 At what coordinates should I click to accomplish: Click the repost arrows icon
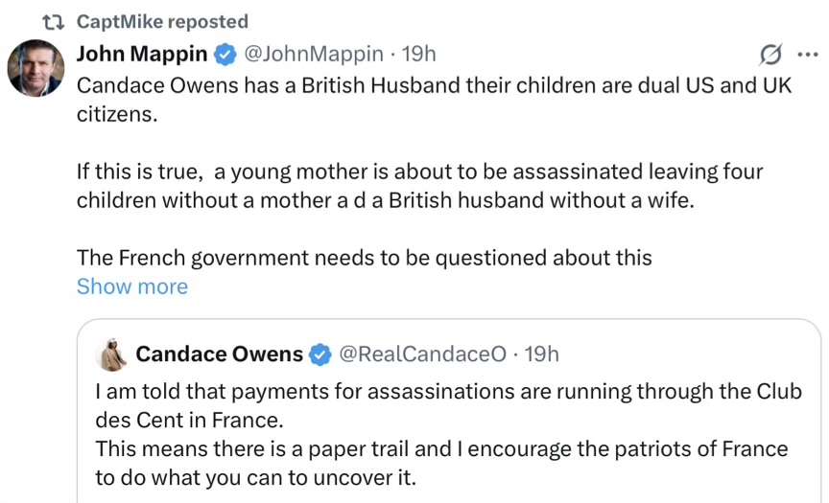click(54, 21)
